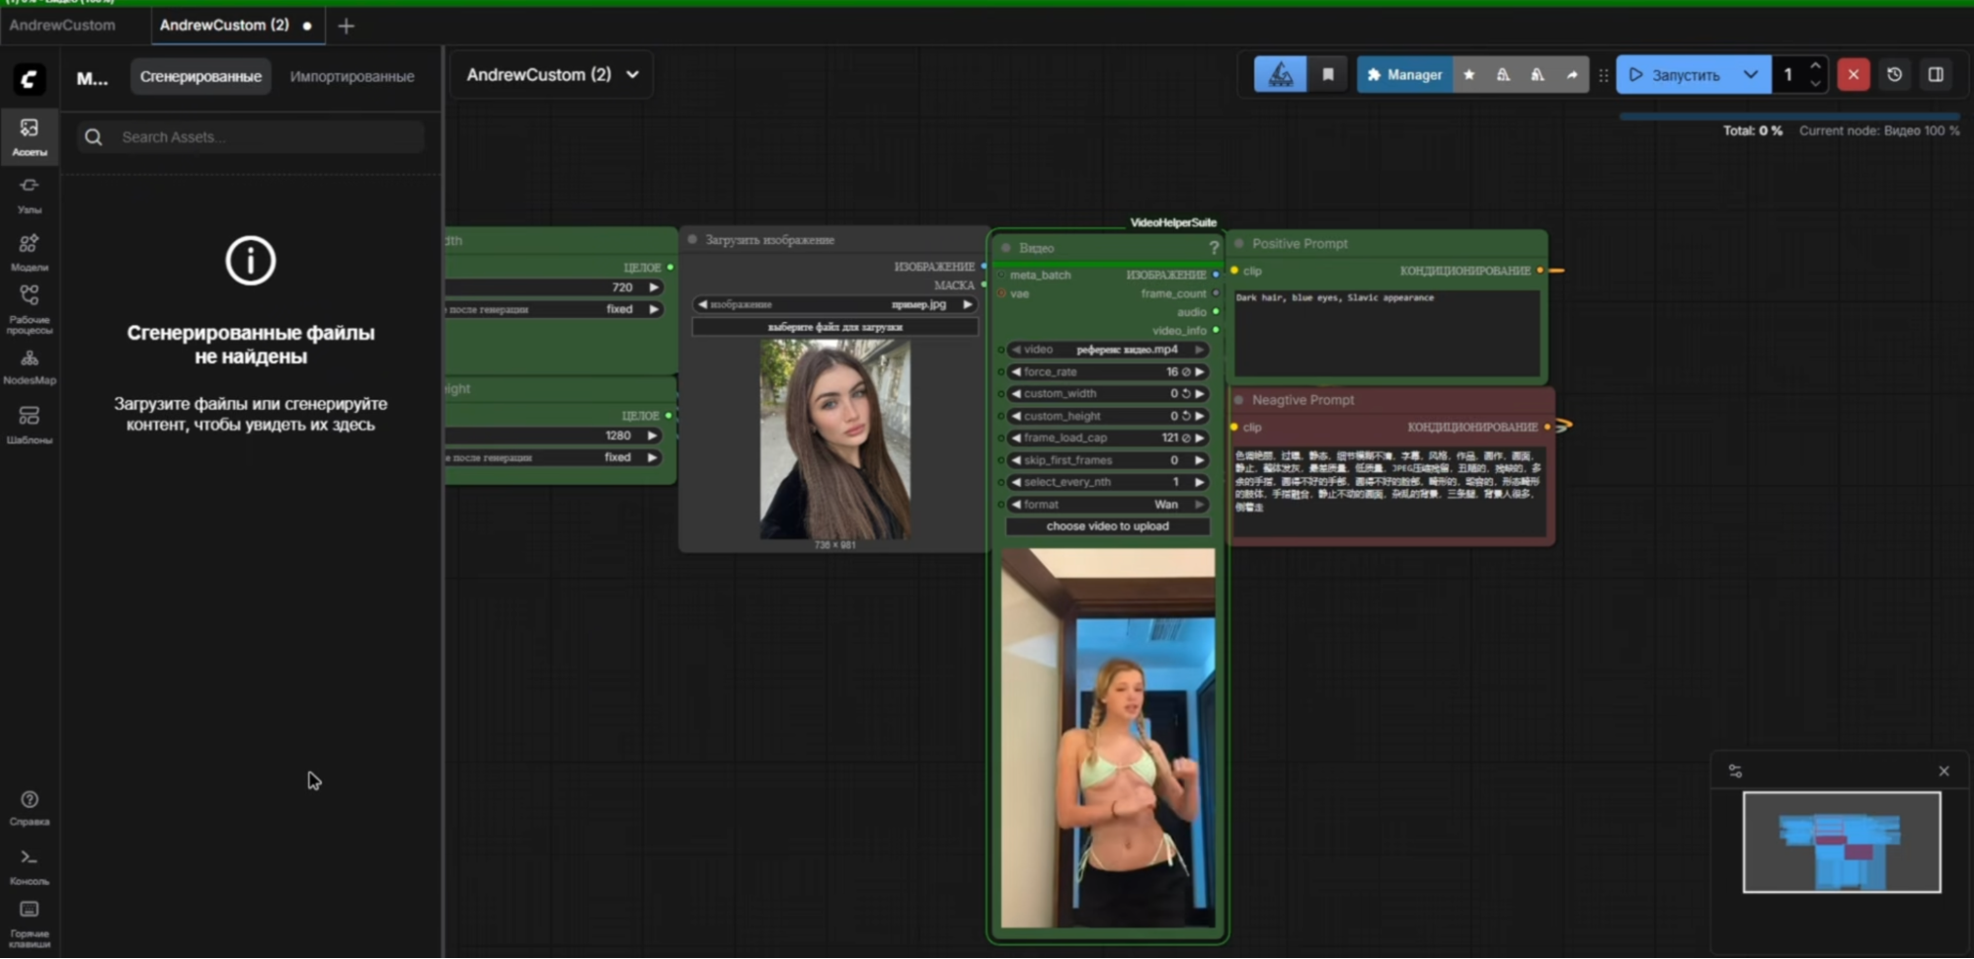
Task: Increase select_every_nth with the right arrow
Action: pyautogui.click(x=1200, y=482)
